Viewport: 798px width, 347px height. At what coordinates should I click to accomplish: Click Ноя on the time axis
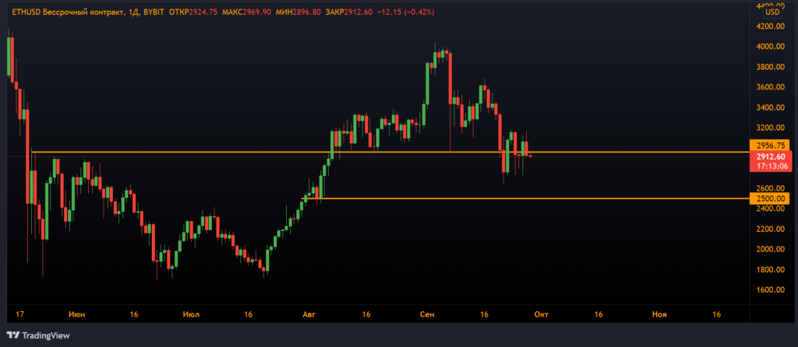click(x=659, y=314)
